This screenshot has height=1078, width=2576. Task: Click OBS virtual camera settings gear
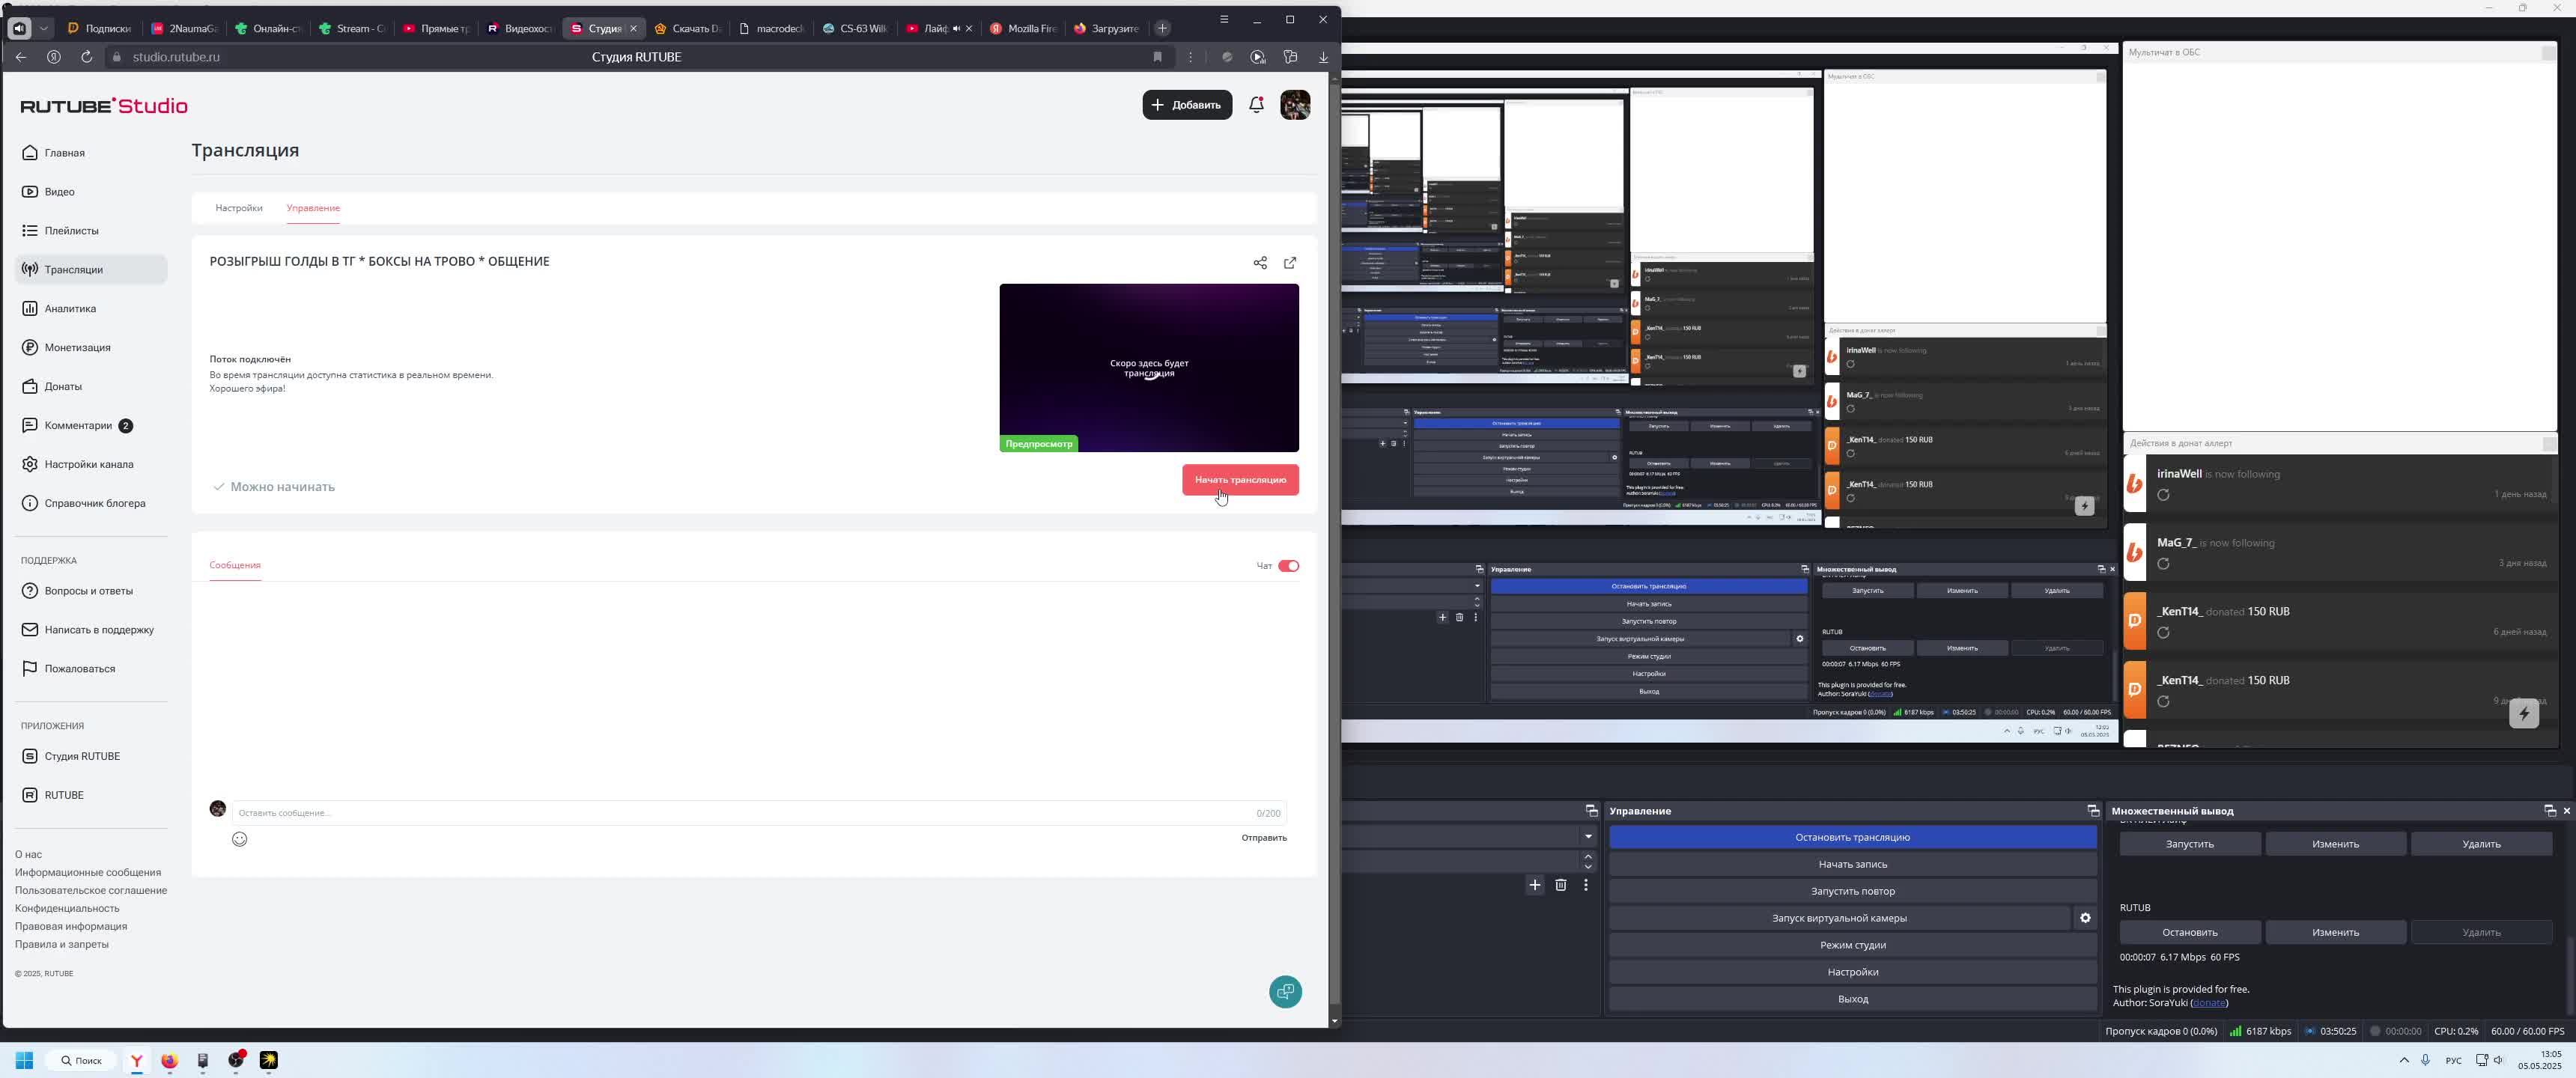point(2085,918)
